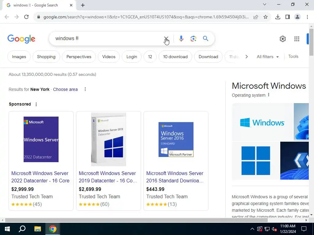Screen dimensions: 314x235
Task: Click the '$2,999.99' price text
Action: 22,189
